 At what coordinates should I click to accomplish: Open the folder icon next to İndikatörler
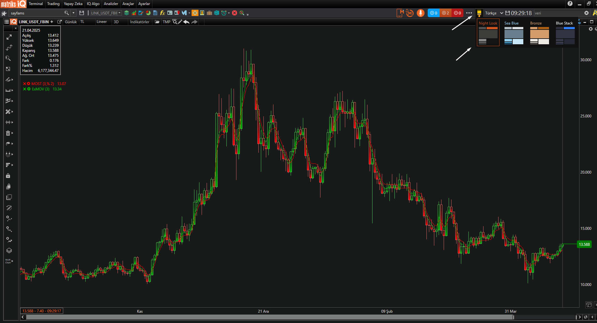(157, 22)
